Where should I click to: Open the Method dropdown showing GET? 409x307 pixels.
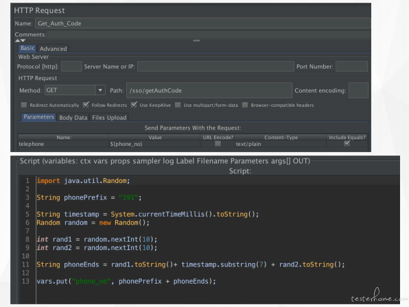[75, 90]
